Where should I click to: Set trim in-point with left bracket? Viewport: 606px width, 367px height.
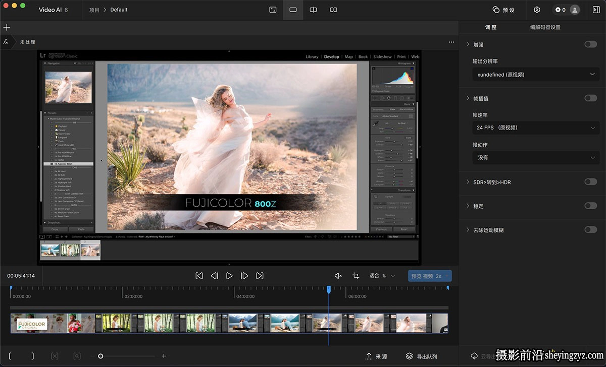click(x=10, y=356)
